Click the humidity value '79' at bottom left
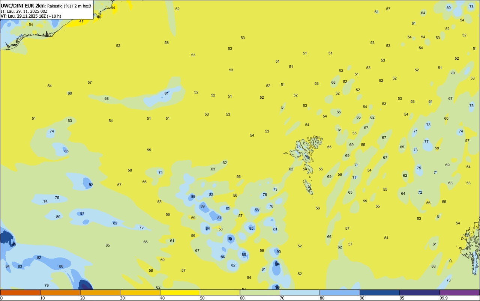 [x=46, y=286]
